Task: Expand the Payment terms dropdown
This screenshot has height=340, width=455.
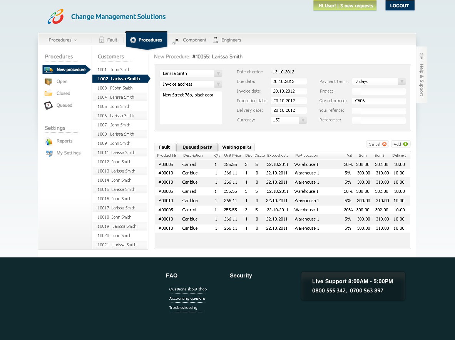Action: click(401, 81)
